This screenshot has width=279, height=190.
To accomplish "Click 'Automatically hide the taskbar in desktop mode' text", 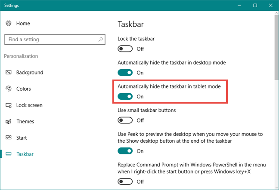I will coord(172,63).
